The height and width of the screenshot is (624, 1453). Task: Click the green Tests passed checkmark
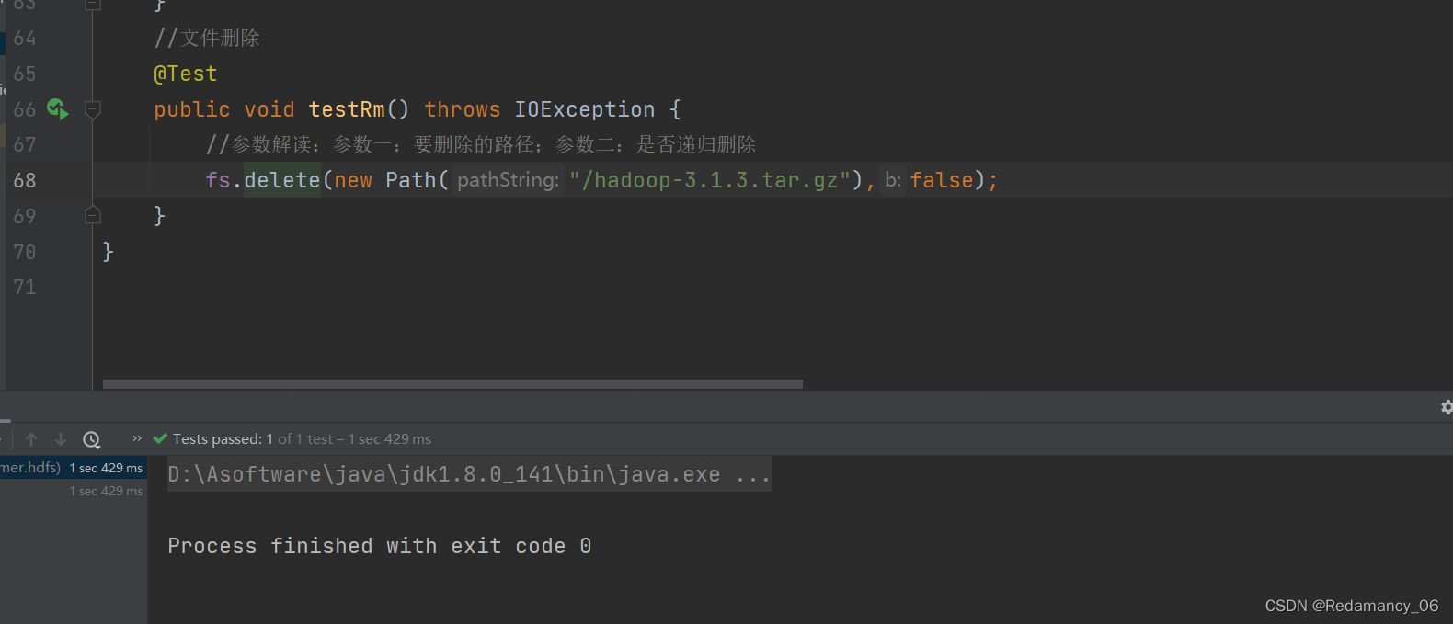coord(160,438)
